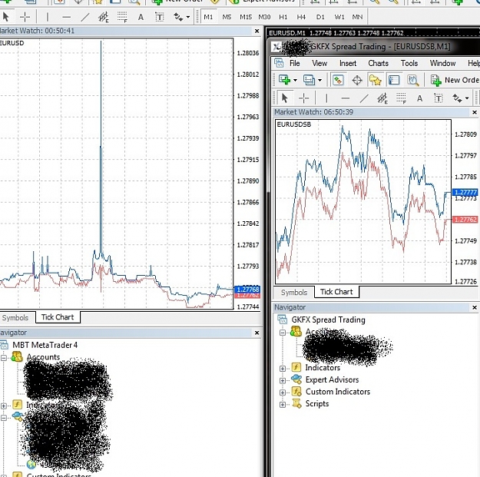Open View menu in GKFX window
The image size is (480, 477).
pos(319,63)
